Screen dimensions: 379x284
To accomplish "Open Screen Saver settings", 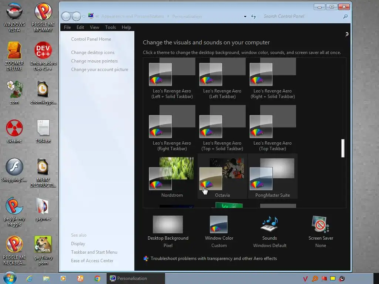I will (321, 231).
